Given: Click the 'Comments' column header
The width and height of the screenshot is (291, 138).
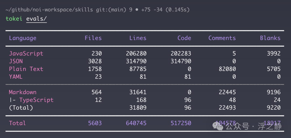Looking at the screenshot, I should coord(222,38).
